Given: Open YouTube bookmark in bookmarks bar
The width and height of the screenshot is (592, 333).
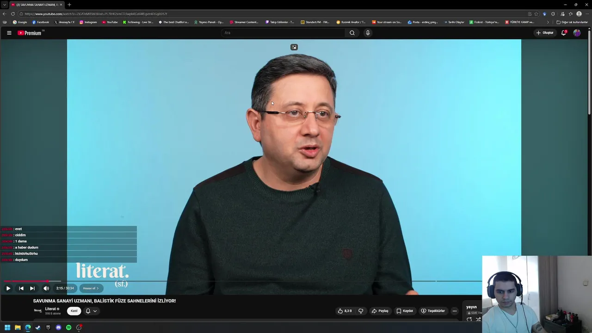Looking at the screenshot, I should pos(110,22).
